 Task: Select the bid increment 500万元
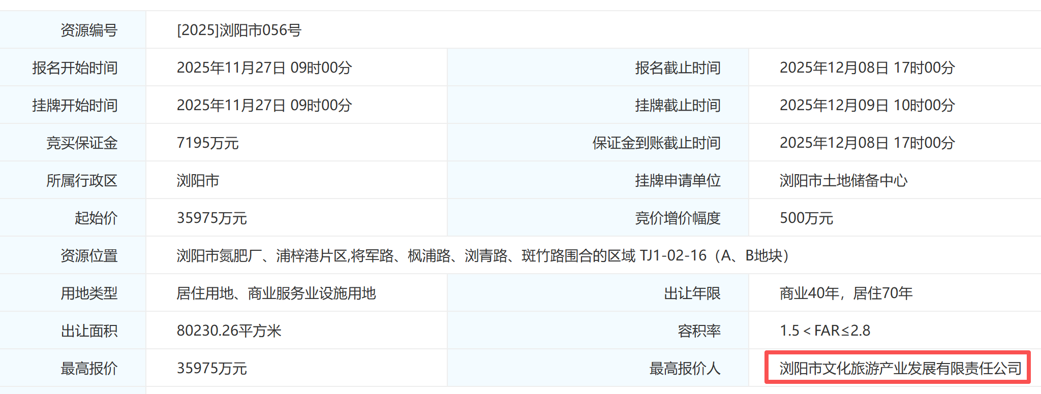pos(806,218)
